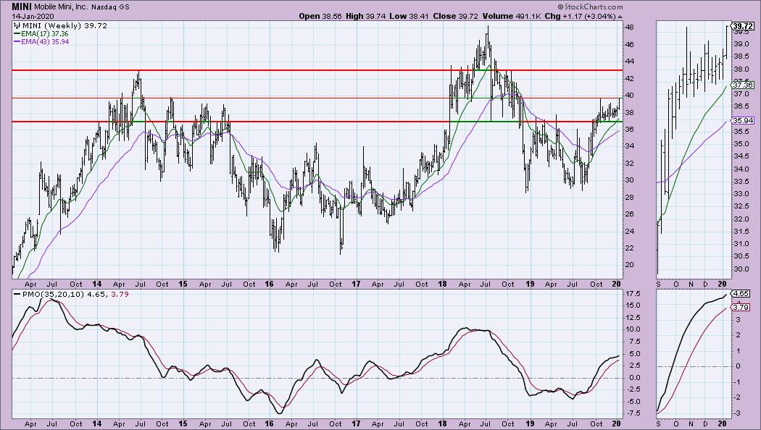Click the -7.5 label on the PMO axis
The image size is (761, 430).
tap(633, 413)
